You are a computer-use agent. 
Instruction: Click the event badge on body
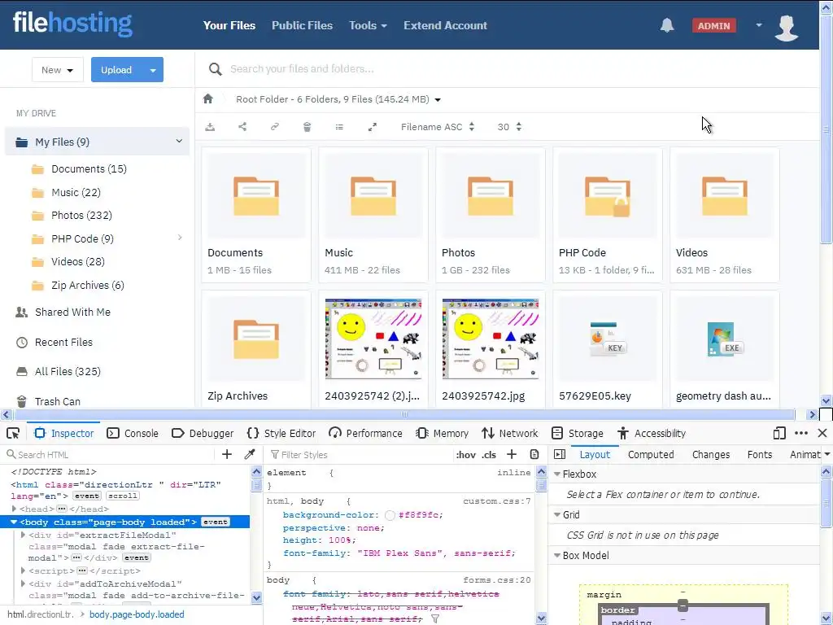click(215, 522)
